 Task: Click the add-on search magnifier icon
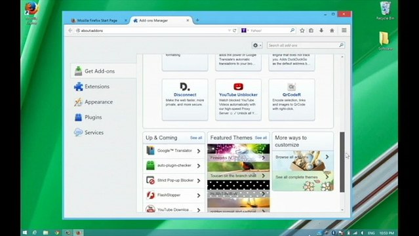341,45
